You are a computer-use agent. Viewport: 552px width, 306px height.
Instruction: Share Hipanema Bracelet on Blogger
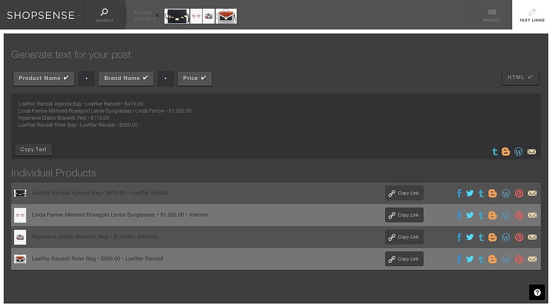coord(493,237)
